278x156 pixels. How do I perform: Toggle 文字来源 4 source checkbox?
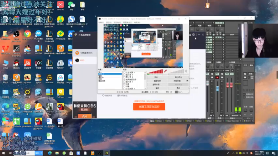pyautogui.click(x=124, y=88)
